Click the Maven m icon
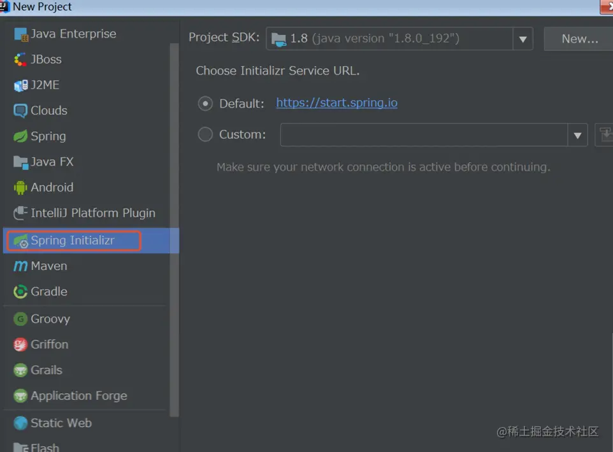The height and width of the screenshot is (452, 613). tap(20, 266)
